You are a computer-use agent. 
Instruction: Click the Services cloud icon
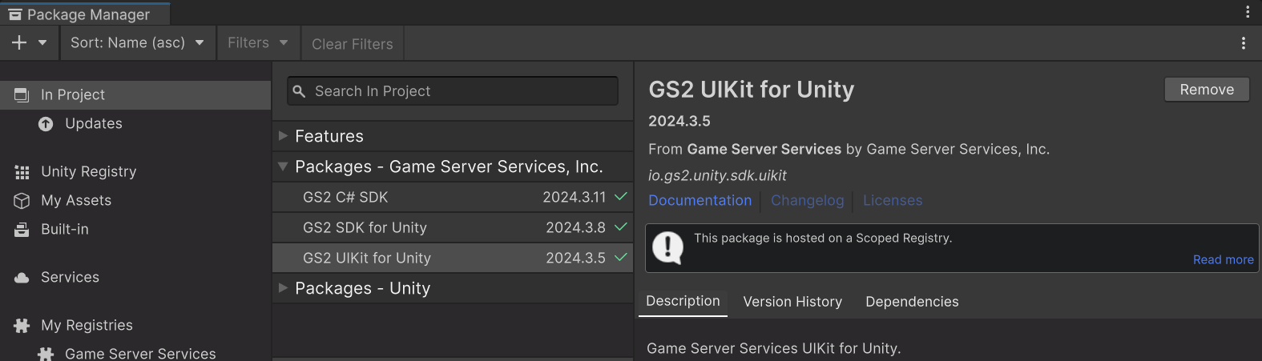[22, 278]
